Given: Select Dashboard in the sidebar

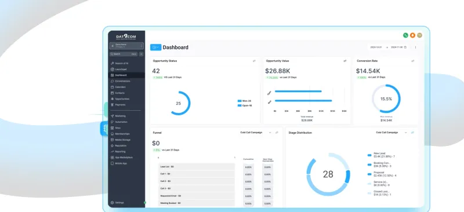Looking at the screenshot, I should pos(126,75).
